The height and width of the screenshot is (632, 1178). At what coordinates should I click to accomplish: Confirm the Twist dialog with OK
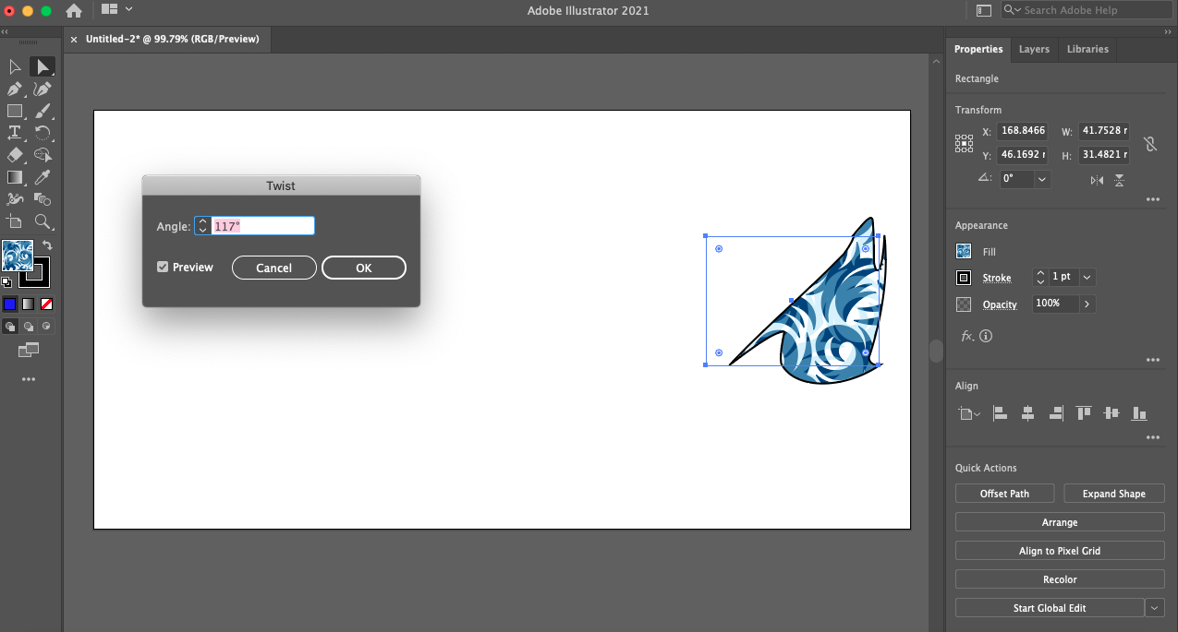pos(364,268)
